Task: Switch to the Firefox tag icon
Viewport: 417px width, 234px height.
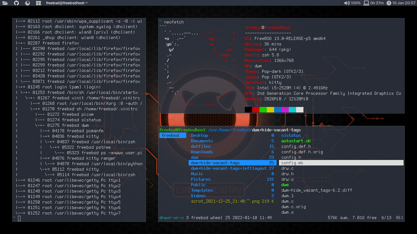Action: click(27, 3)
